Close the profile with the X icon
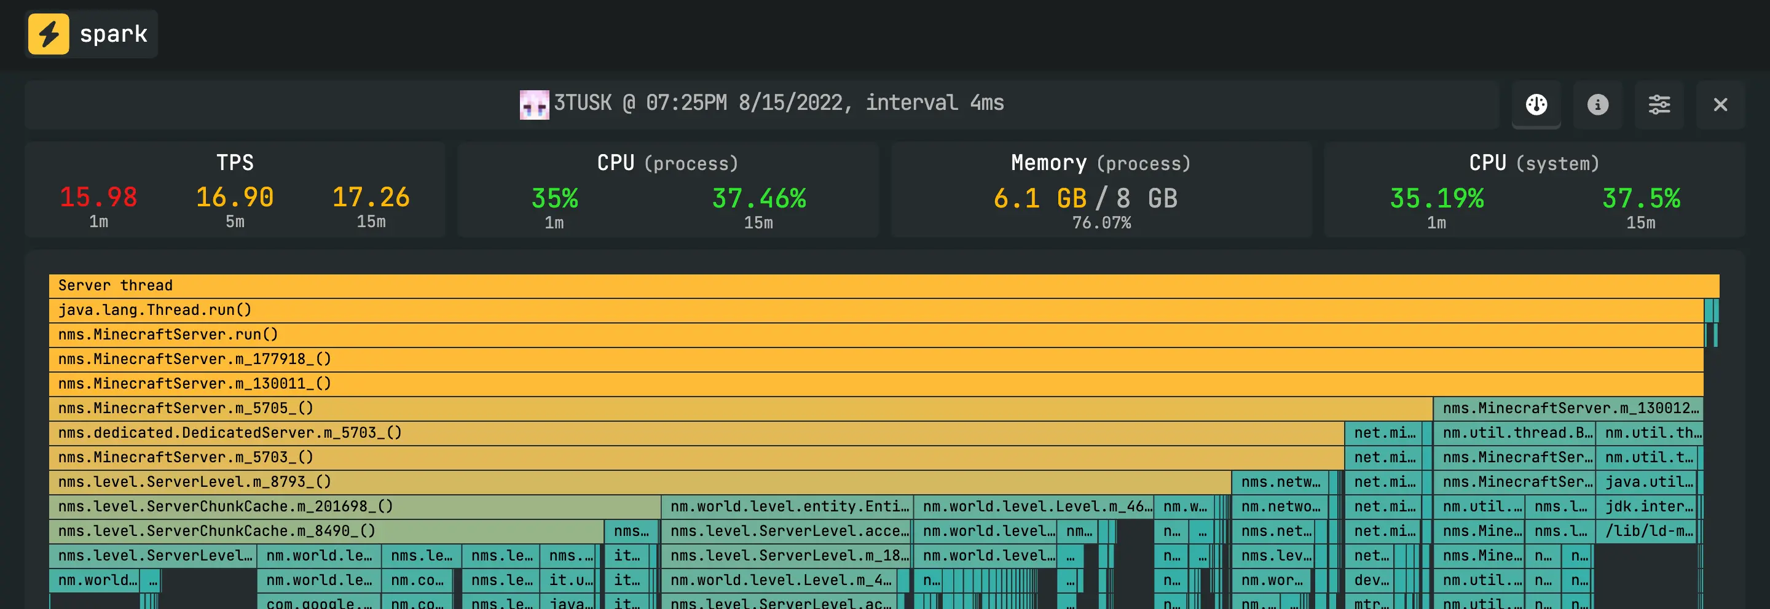This screenshot has height=609, width=1770. (1720, 104)
